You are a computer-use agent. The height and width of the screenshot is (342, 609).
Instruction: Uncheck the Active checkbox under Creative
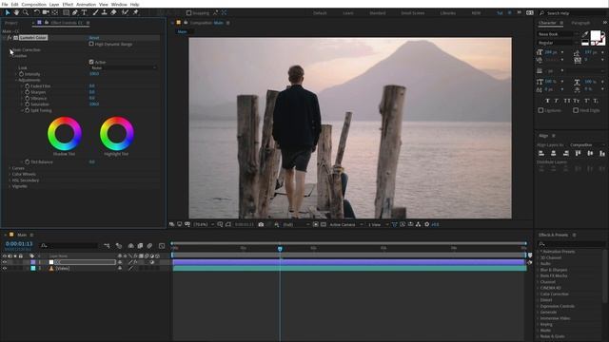click(x=91, y=62)
